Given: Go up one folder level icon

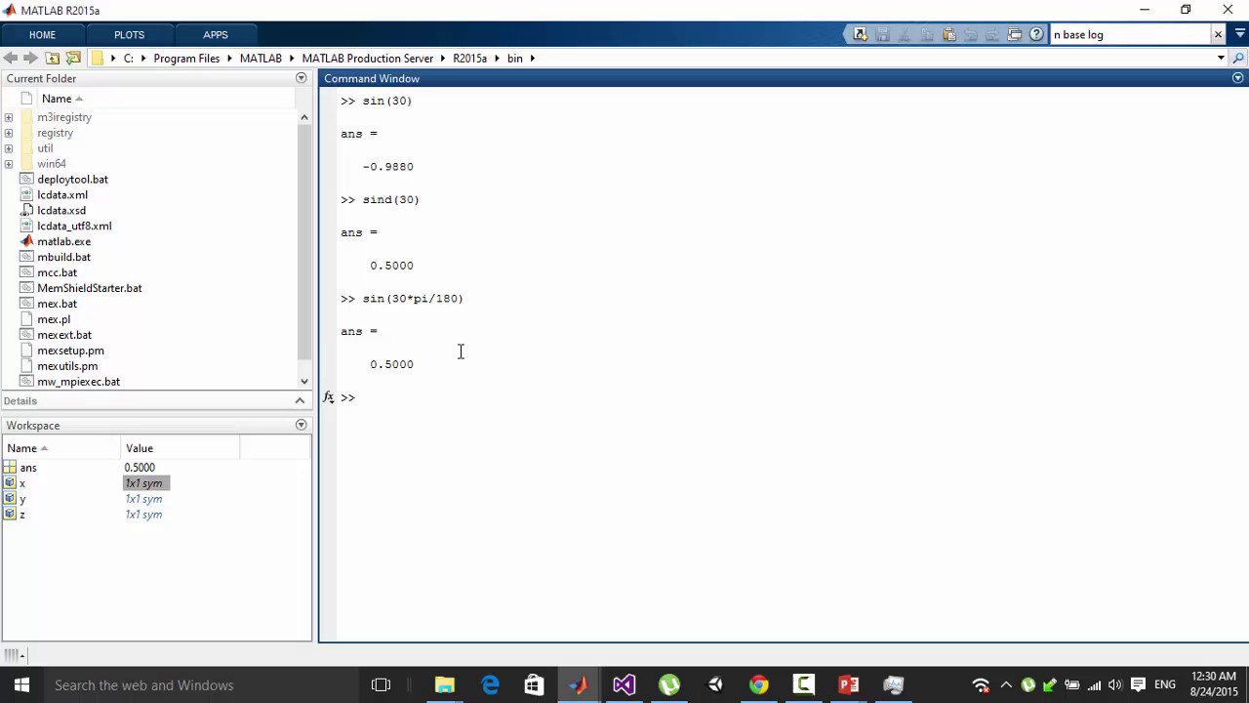Looking at the screenshot, I should click(x=53, y=59).
